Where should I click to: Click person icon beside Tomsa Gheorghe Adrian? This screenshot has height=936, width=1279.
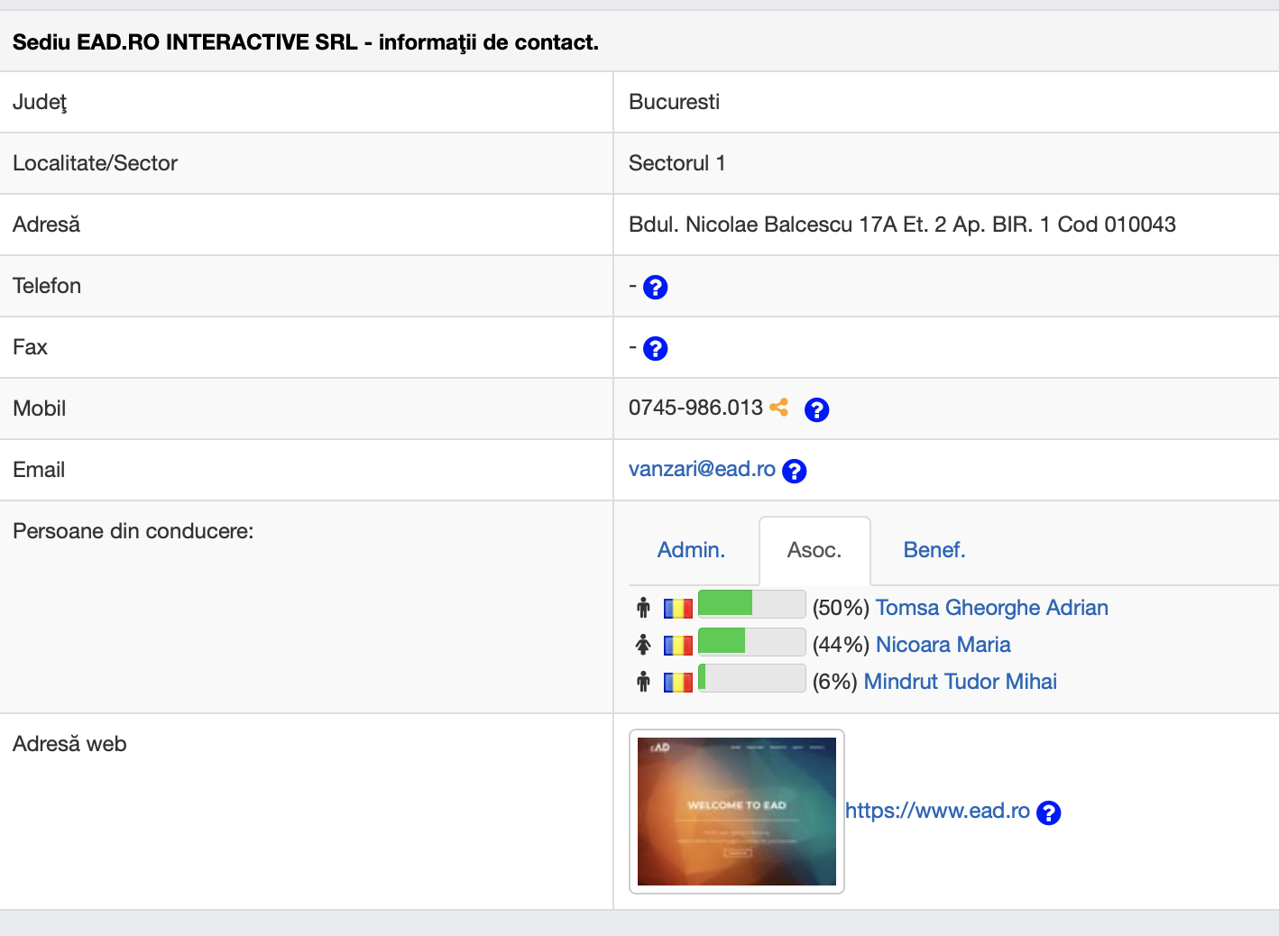click(x=643, y=608)
